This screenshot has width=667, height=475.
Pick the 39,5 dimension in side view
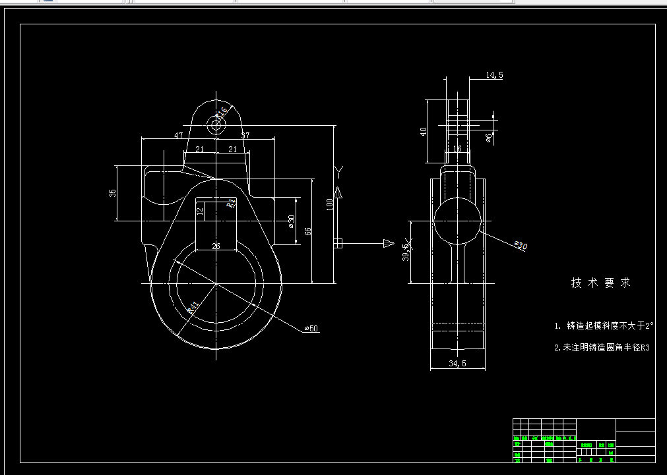coord(406,252)
